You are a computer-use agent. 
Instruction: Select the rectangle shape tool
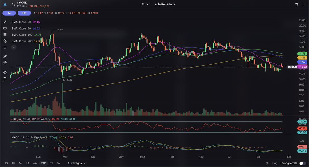coord(5,28)
